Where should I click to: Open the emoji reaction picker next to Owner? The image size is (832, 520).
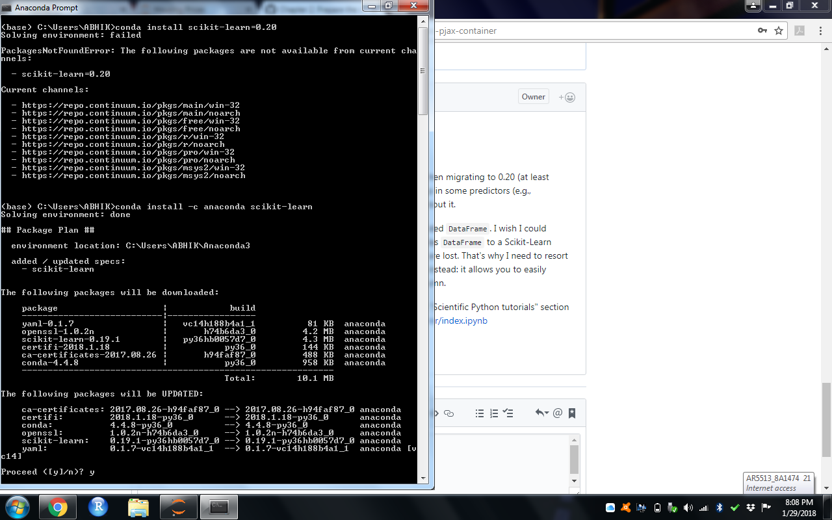[x=567, y=96]
